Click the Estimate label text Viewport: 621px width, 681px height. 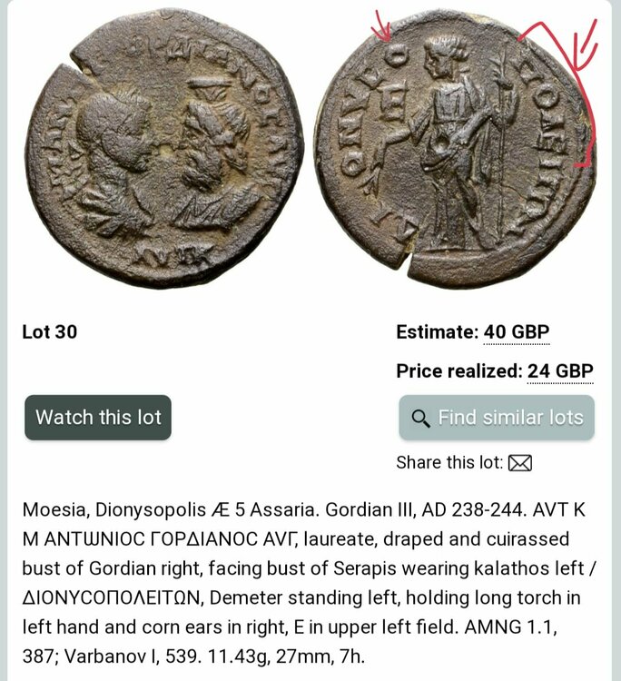point(437,332)
